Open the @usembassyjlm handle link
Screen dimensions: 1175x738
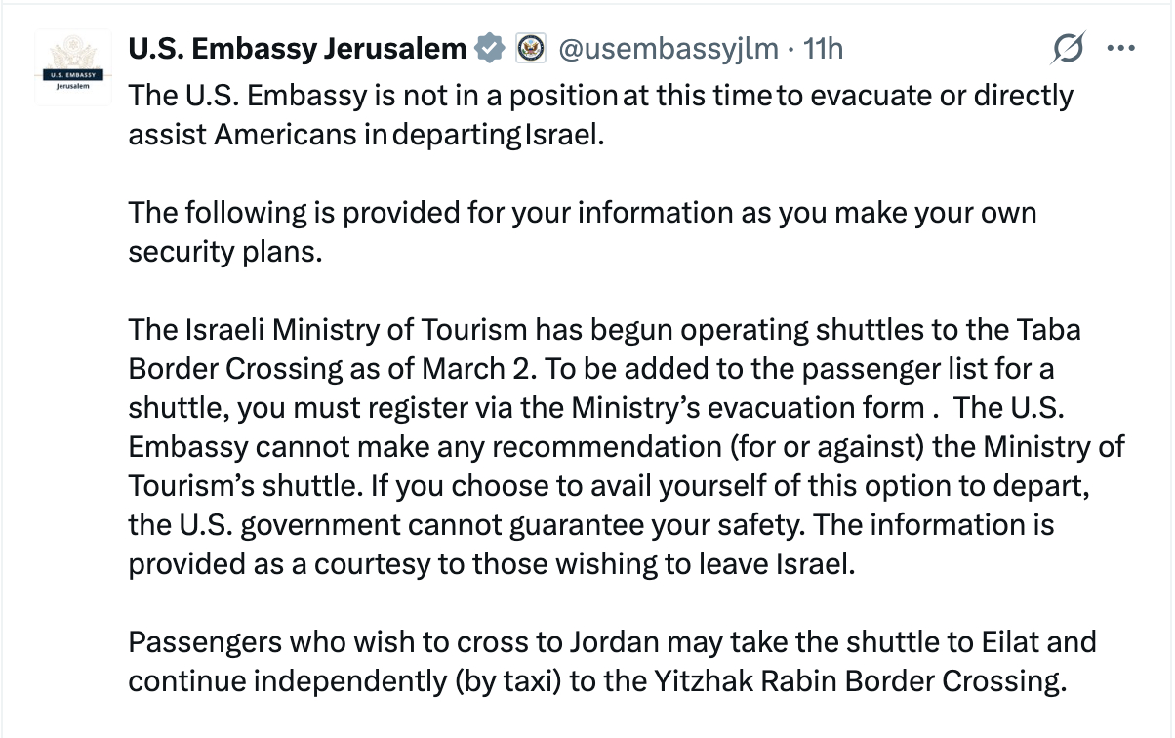[668, 47]
